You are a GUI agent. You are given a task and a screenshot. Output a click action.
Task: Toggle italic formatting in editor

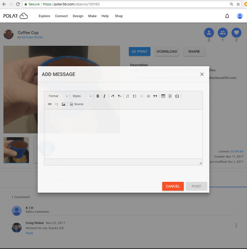[104, 96]
